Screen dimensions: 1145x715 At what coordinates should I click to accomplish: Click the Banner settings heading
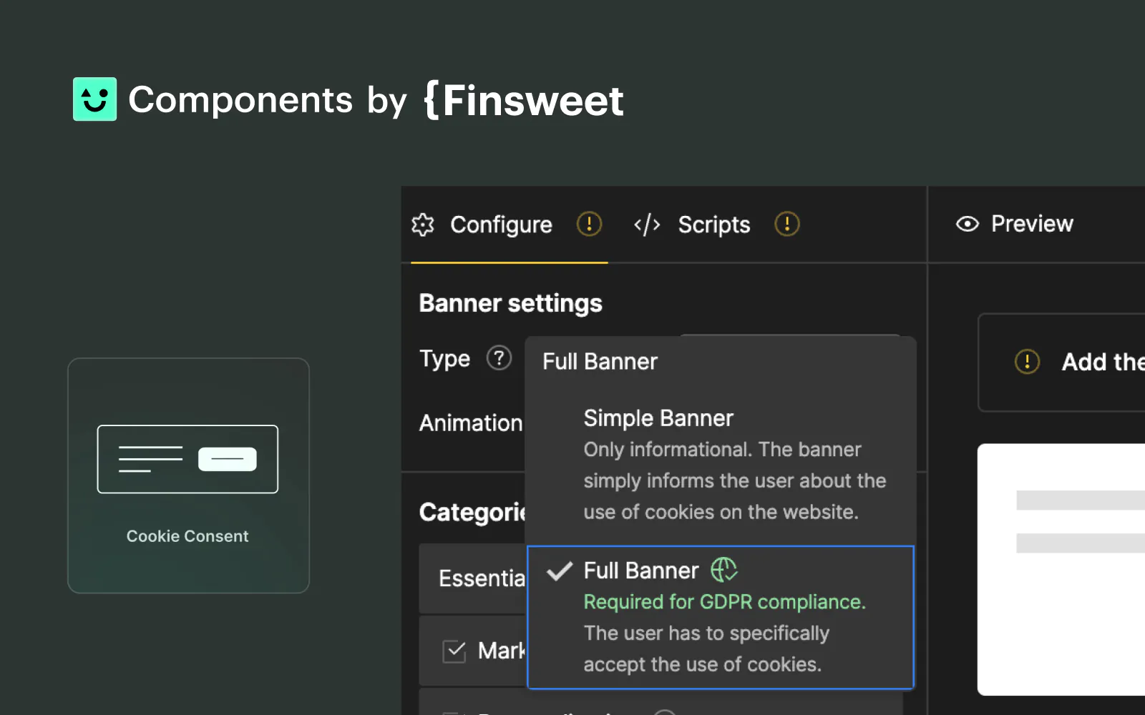[x=510, y=303]
